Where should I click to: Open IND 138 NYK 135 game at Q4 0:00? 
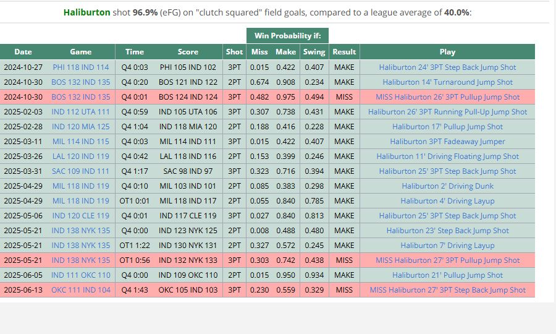pos(81,231)
